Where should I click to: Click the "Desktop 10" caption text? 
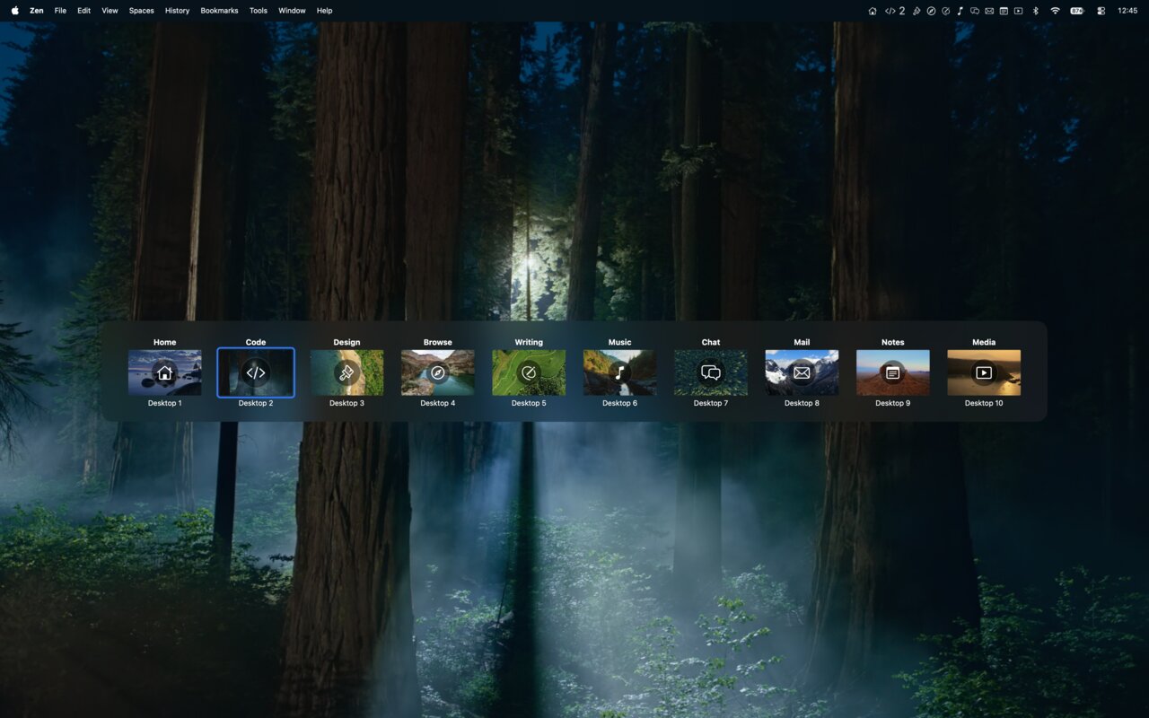pos(984,404)
